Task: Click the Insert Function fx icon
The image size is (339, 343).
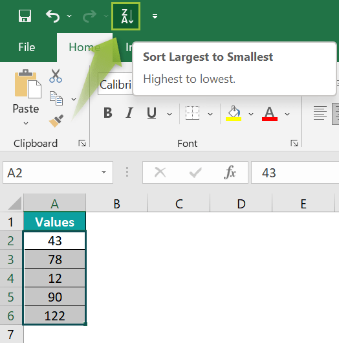Action: tap(230, 172)
